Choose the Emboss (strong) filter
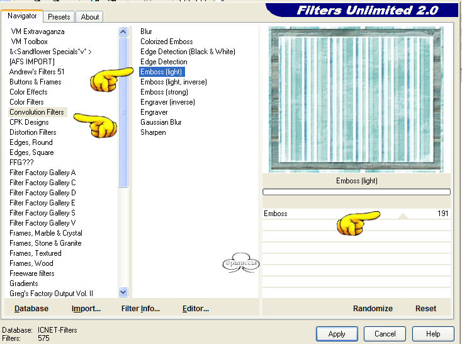This screenshot has height=344, width=462. click(x=164, y=92)
